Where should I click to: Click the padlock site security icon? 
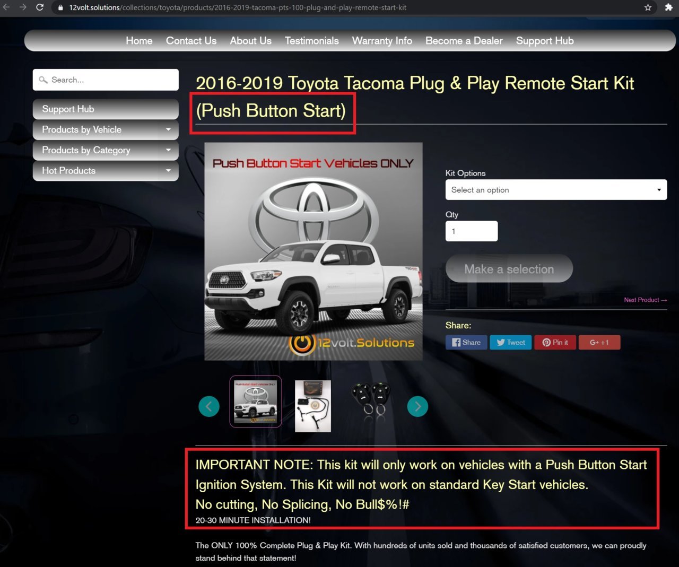pos(60,7)
